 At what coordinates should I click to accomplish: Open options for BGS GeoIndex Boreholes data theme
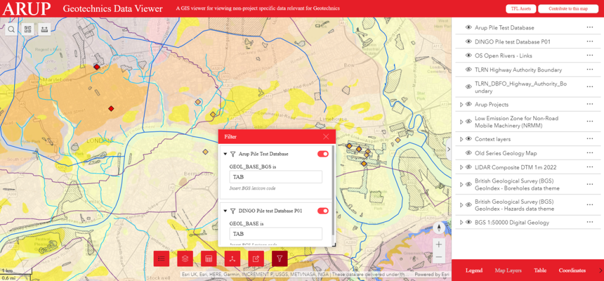(x=590, y=184)
